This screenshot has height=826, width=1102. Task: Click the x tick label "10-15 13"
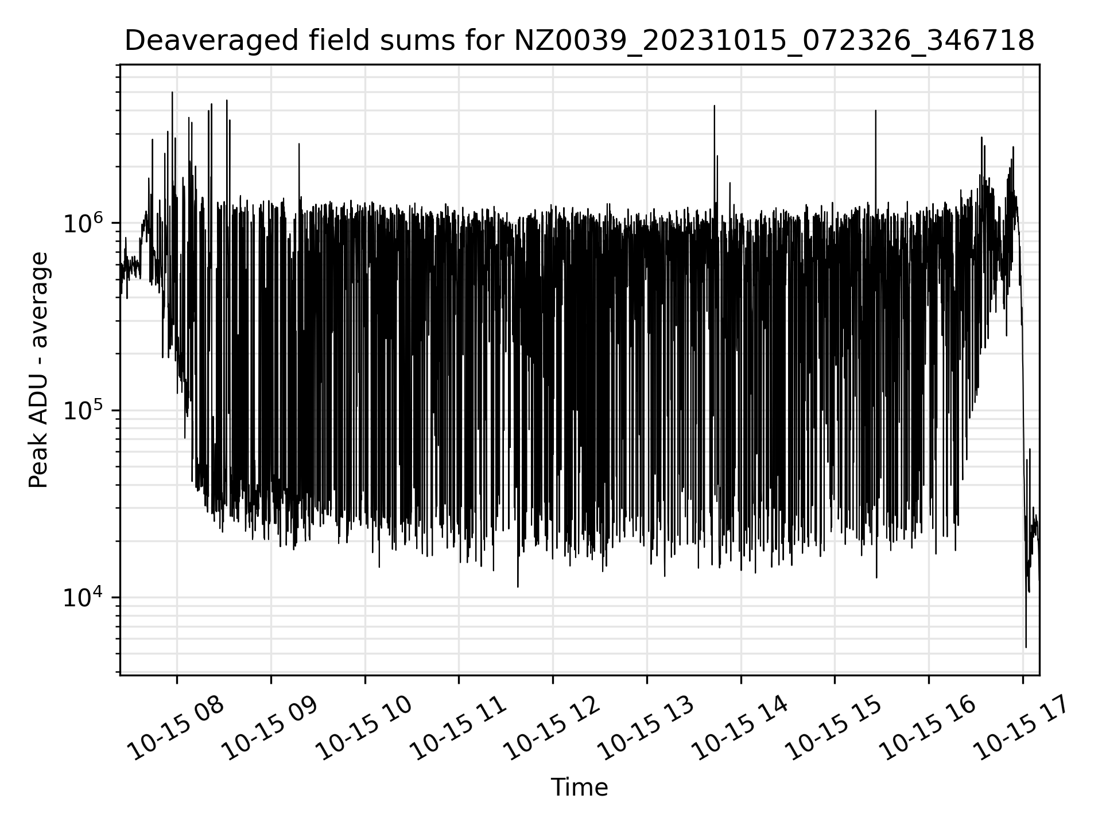(645, 727)
